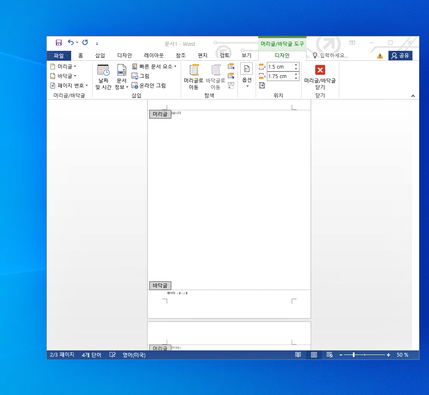Collapse the ribbon with the chevron

click(413, 96)
